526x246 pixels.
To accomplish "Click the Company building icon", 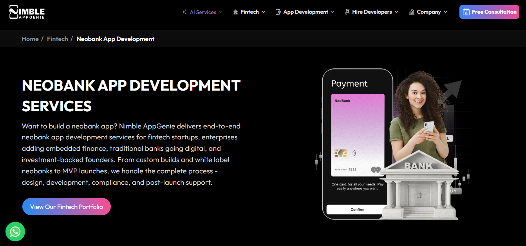I will (x=411, y=12).
